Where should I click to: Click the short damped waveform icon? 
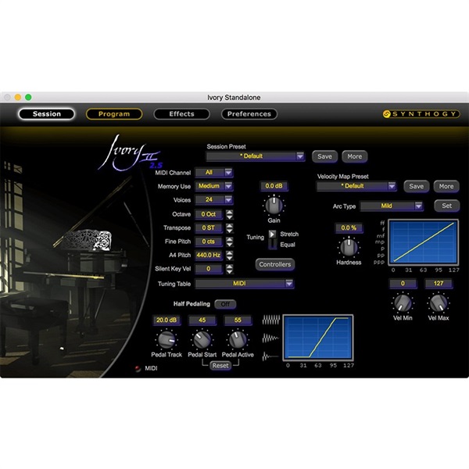(x=270, y=356)
